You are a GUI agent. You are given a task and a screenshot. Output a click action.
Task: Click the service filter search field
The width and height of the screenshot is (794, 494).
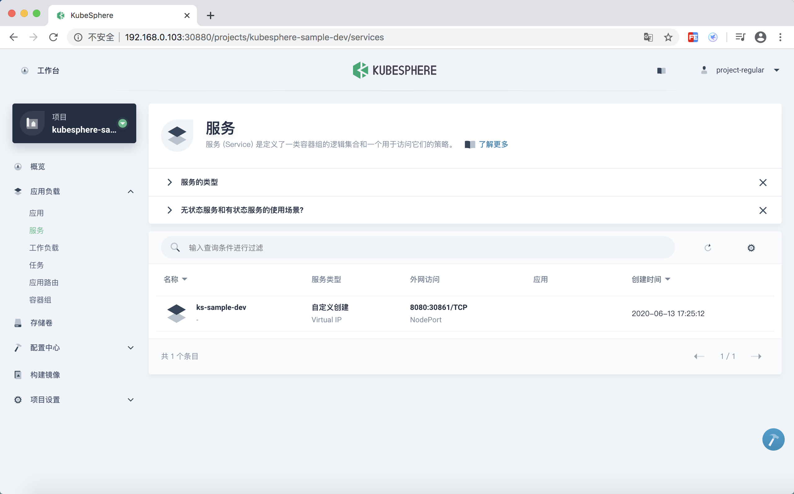click(x=418, y=248)
